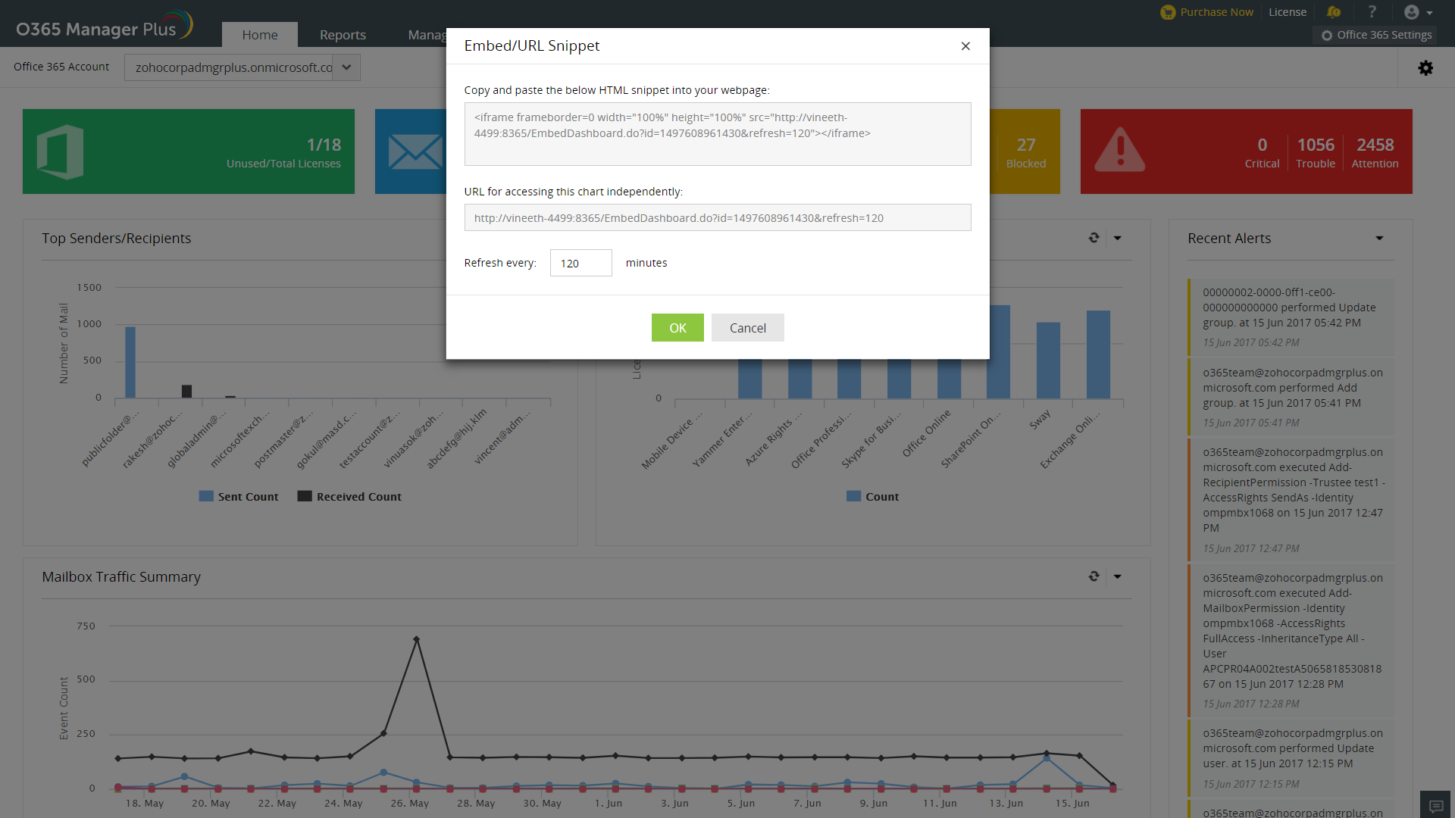Image resolution: width=1455 pixels, height=818 pixels.
Task: Click the Cancel button in dialog
Action: (x=747, y=328)
